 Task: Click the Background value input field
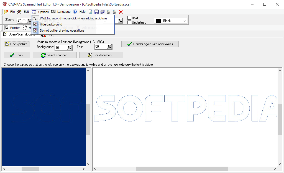point(61,48)
